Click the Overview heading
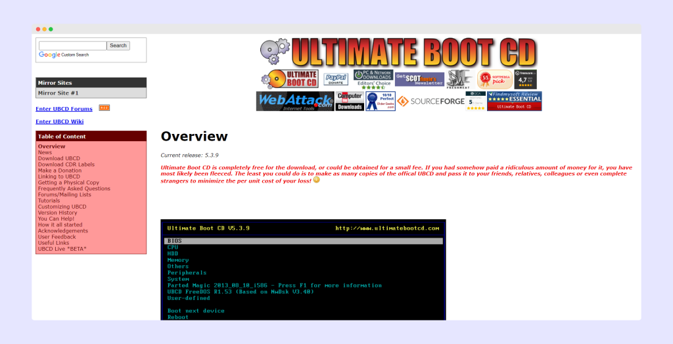Screen dimensions: 673x344 click(194, 137)
